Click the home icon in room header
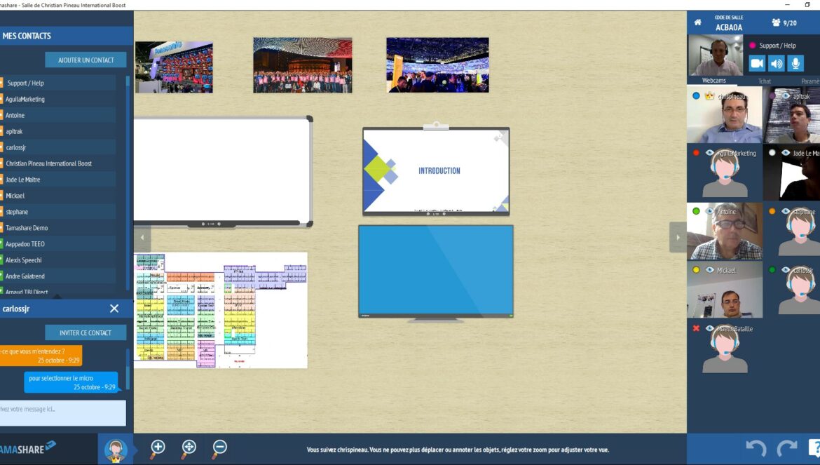820x465 pixels. coord(697,22)
